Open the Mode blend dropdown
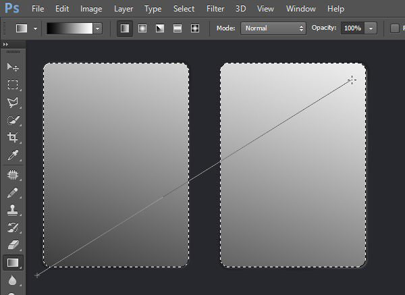 pyautogui.click(x=273, y=28)
